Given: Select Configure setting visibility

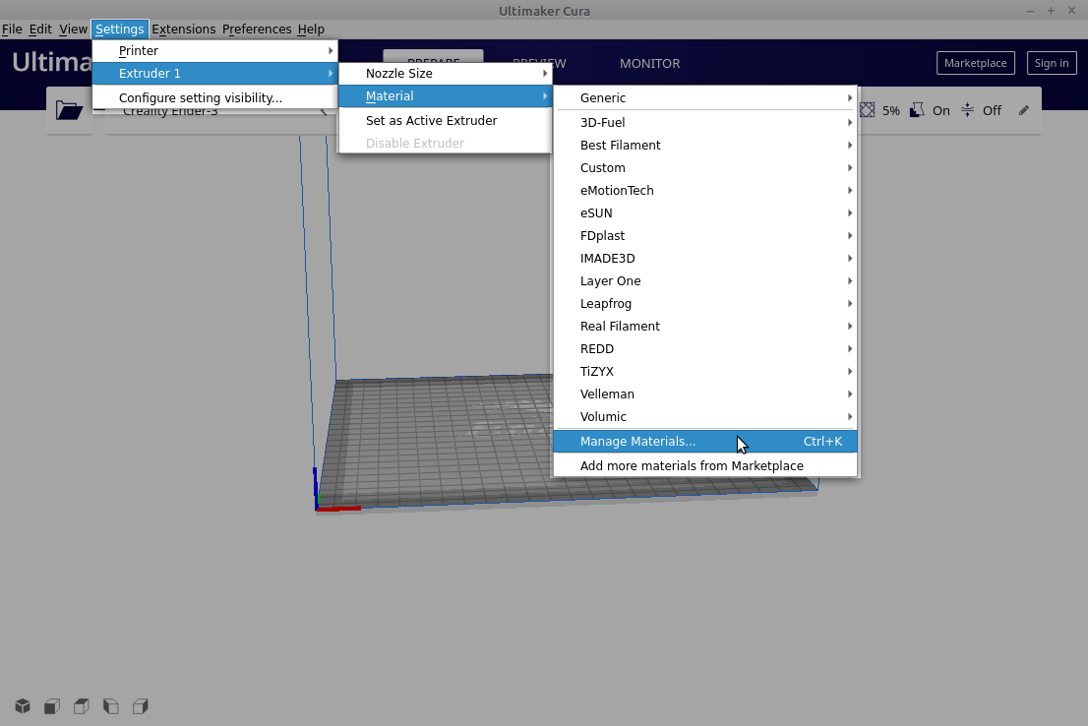Looking at the screenshot, I should (215, 97).
